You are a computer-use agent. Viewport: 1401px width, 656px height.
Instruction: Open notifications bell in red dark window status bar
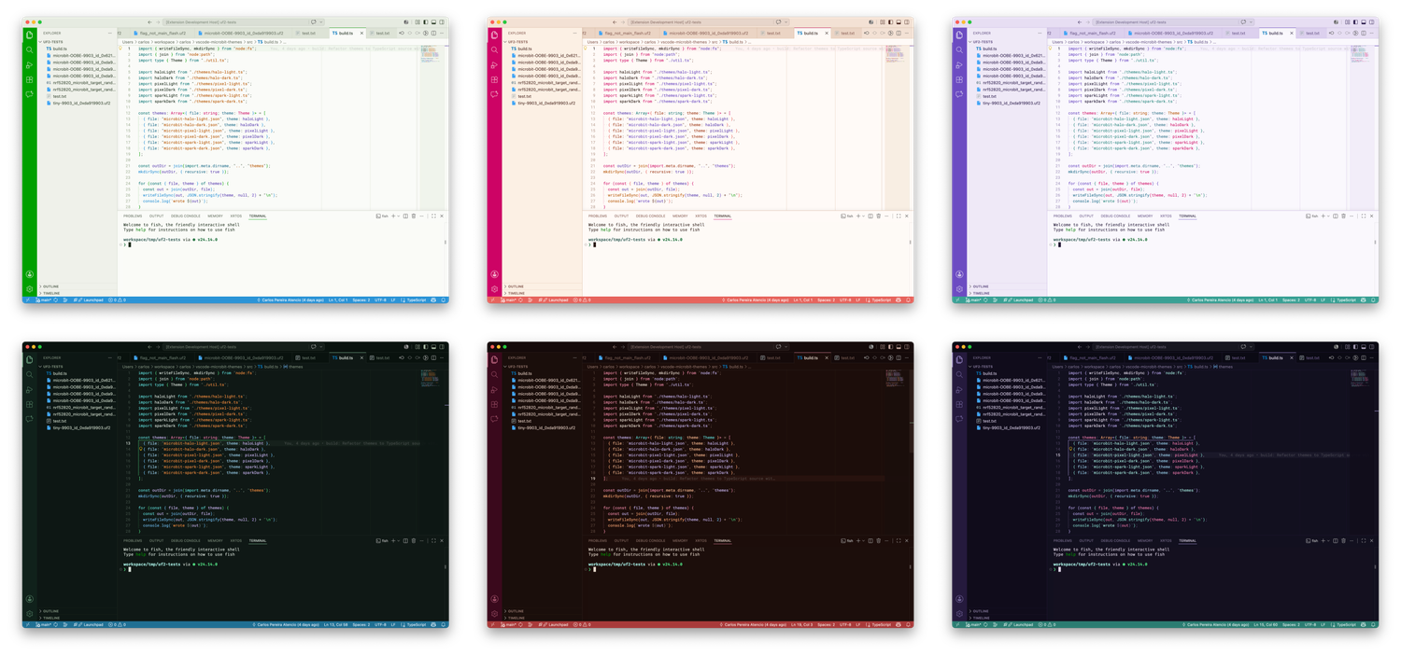tap(908, 624)
